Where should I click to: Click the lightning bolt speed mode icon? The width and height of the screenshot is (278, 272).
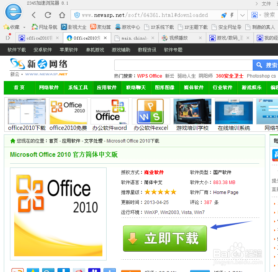point(232,15)
